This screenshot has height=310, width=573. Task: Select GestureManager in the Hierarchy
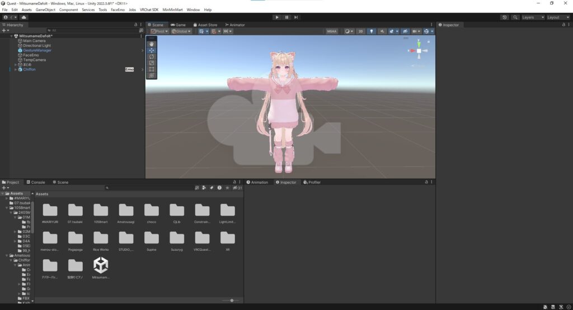pyautogui.click(x=37, y=50)
